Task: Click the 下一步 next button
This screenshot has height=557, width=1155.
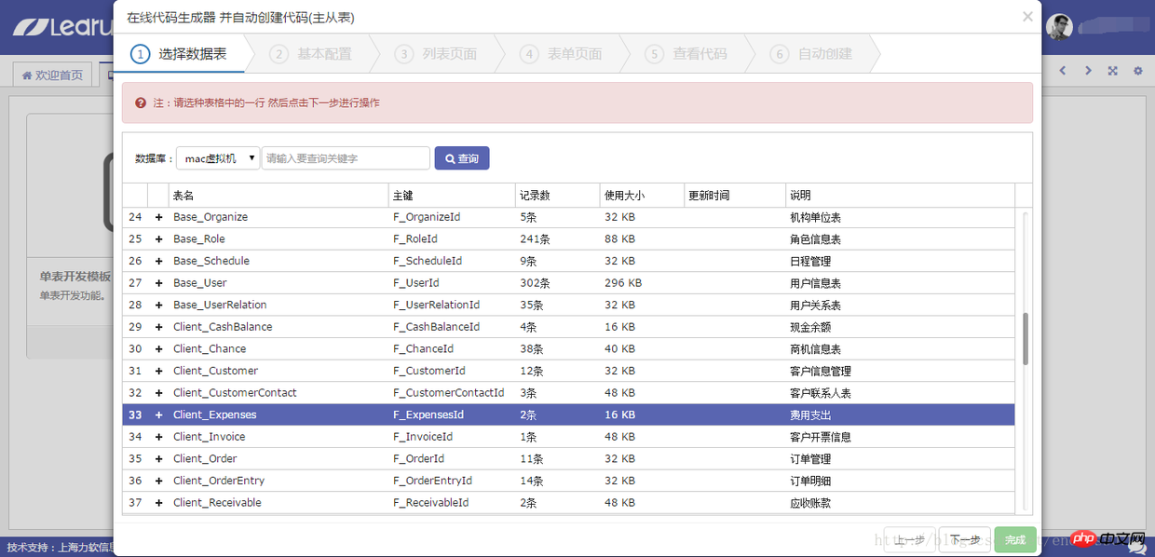Action: [965, 539]
